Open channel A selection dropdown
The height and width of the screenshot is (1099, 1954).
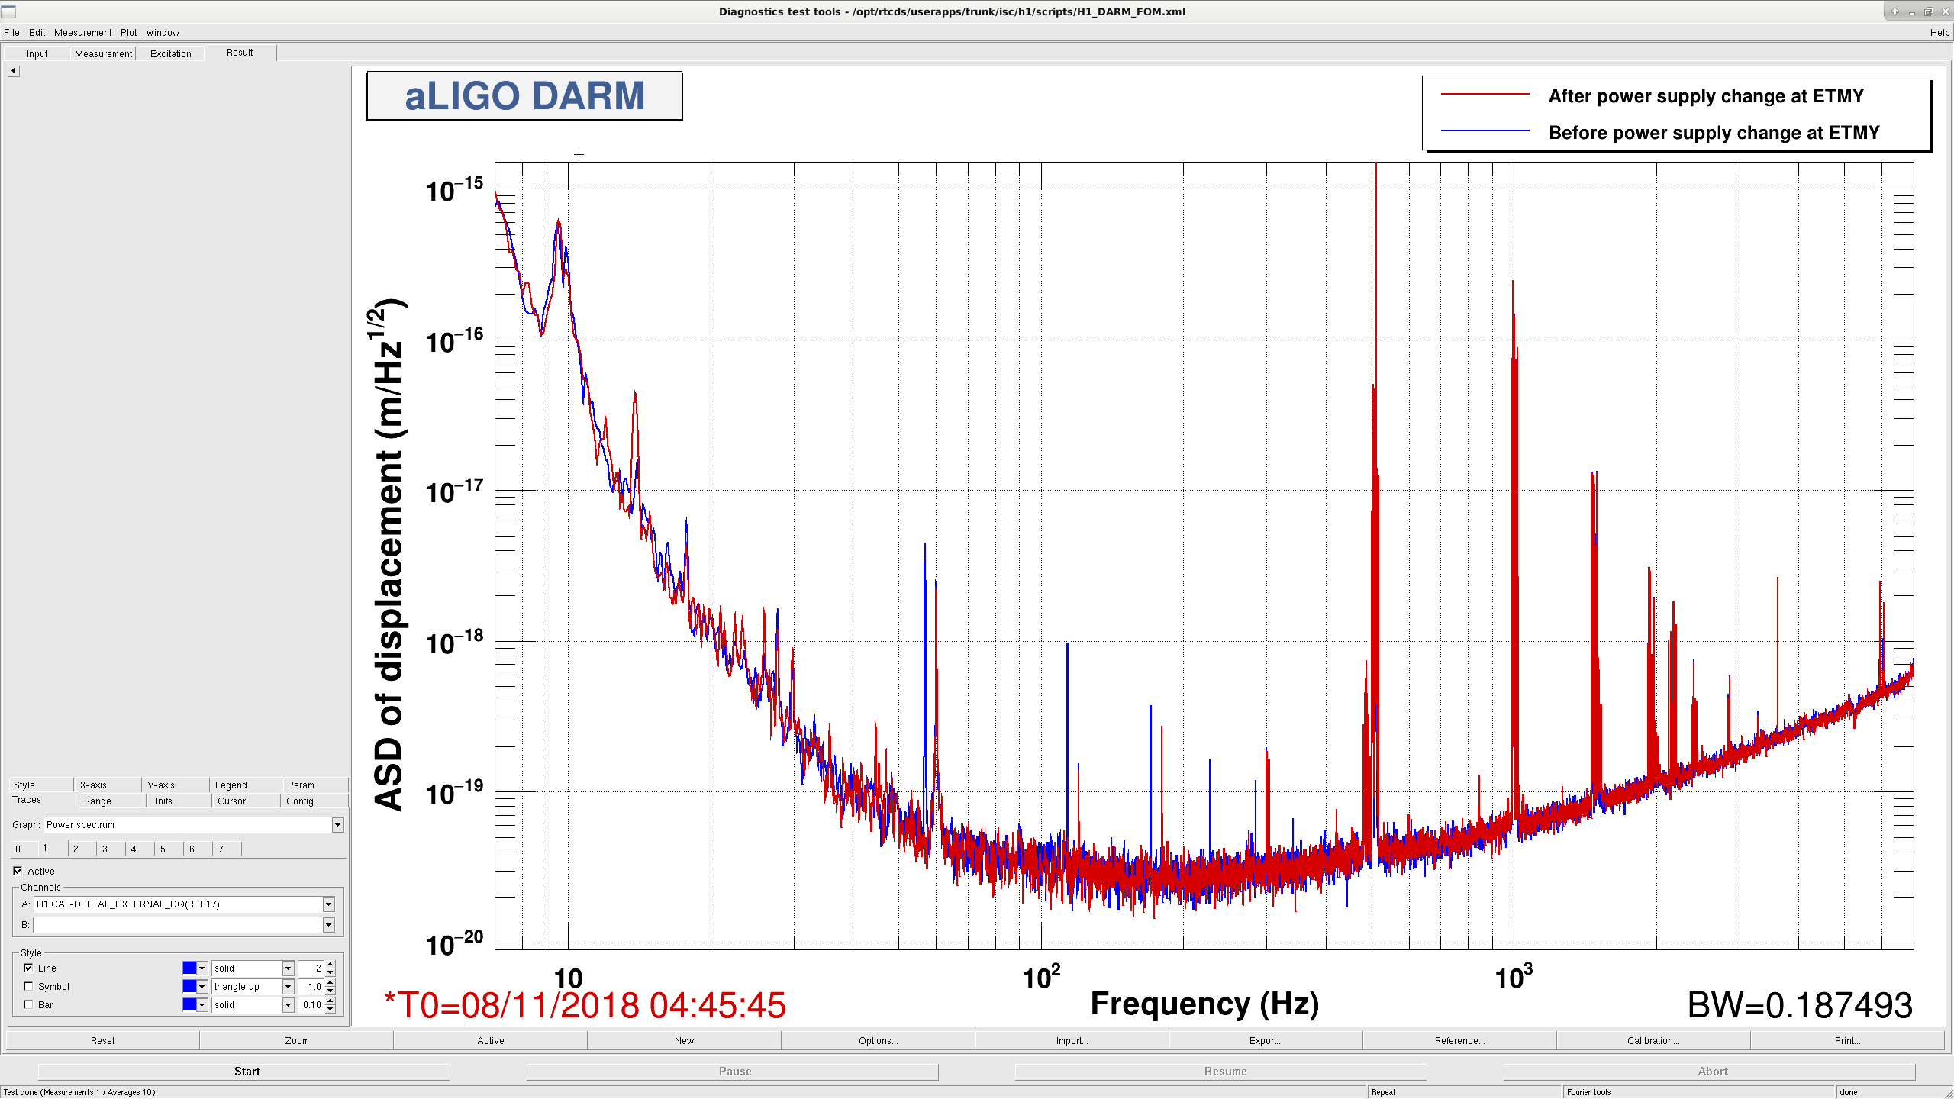328,904
